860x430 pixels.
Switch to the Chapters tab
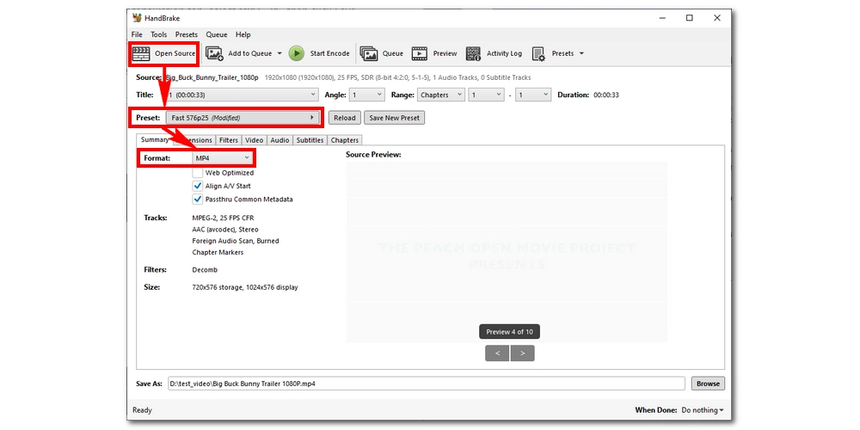(x=345, y=140)
